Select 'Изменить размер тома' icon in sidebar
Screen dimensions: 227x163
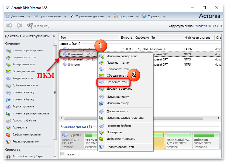pyautogui.click(x=8, y=50)
